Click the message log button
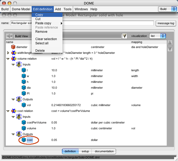This screenshot has width=178, height=161. coord(166,23)
